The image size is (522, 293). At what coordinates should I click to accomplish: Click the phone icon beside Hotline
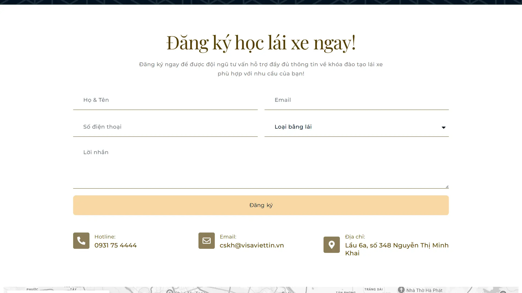tap(81, 241)
